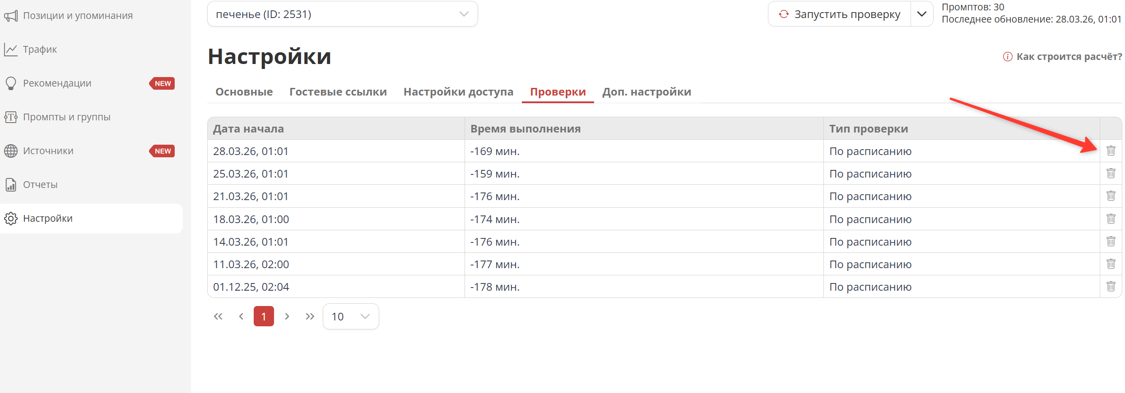Viewport: 1125px width, 393px height.
Task: Delete the check from 14.03.26
Action: point(1111,242)
